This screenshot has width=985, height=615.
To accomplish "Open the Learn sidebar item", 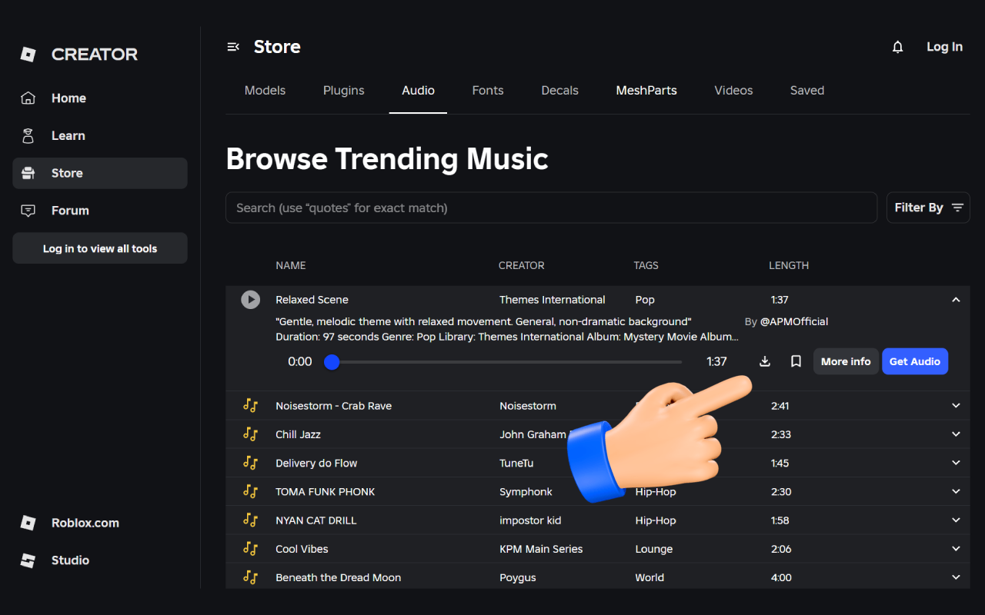I will click(100, 136).
